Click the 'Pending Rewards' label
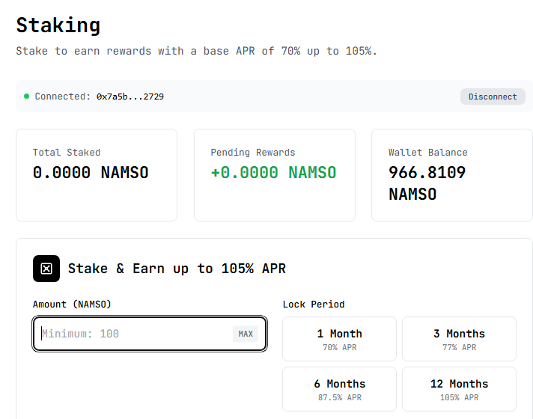 (253, 152)
